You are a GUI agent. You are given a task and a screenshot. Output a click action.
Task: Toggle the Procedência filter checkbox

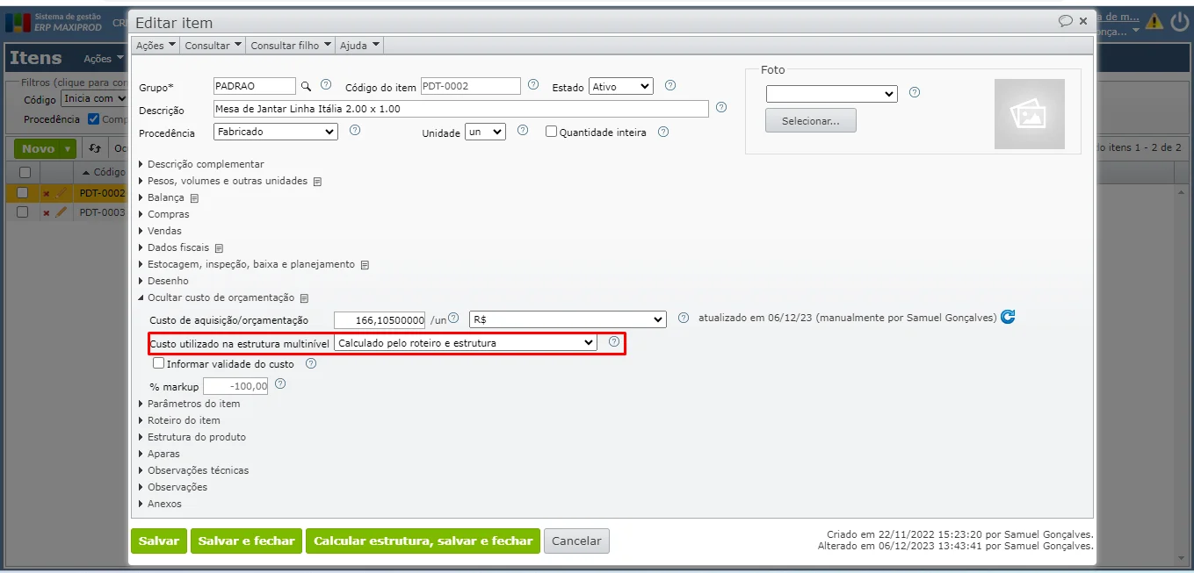[93, 119]
